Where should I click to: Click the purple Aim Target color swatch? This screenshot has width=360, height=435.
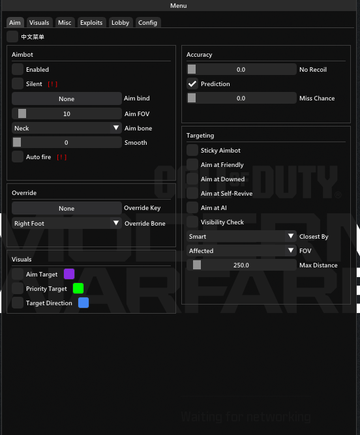coord(69,274)
